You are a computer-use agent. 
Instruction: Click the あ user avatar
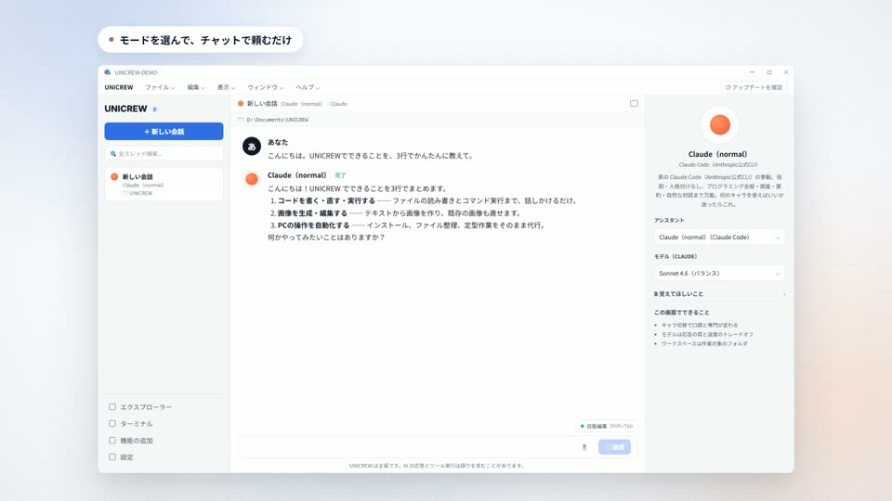pos(252,146)
